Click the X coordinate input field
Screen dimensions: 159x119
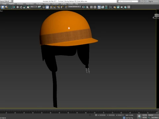point(102,115)
